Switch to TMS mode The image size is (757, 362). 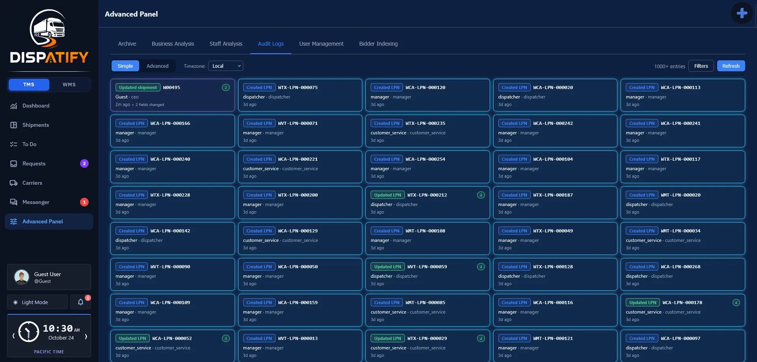coord(29,85)
